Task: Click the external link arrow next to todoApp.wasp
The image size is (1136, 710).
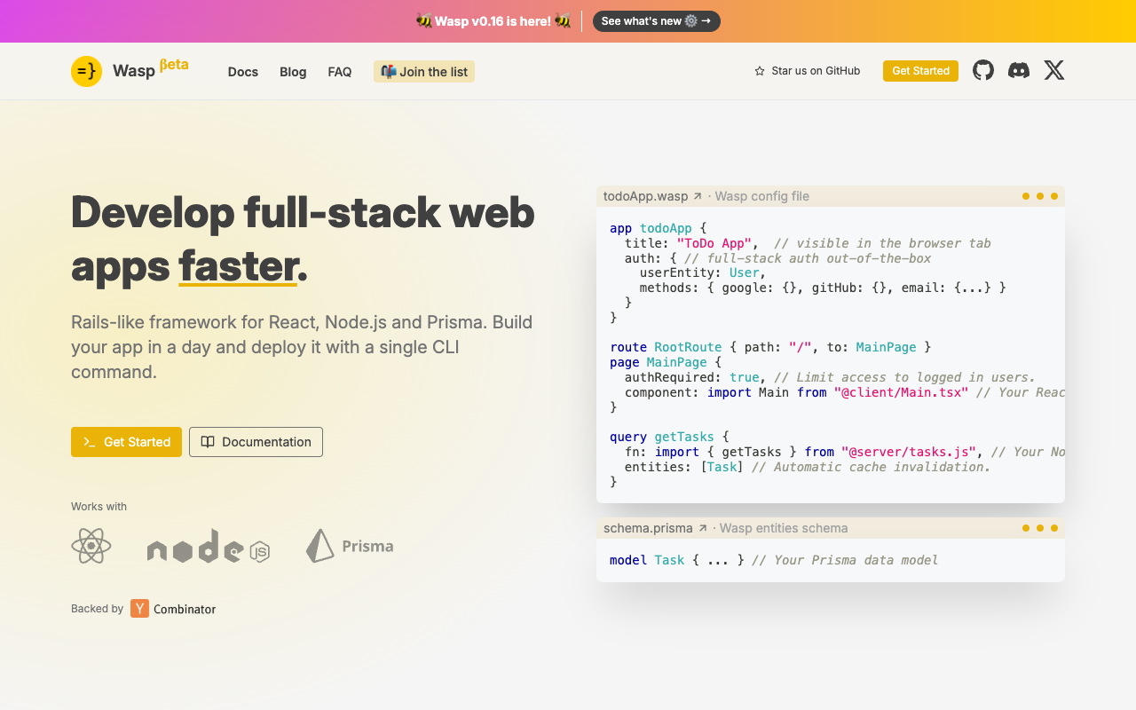Action: pos(698,196)
